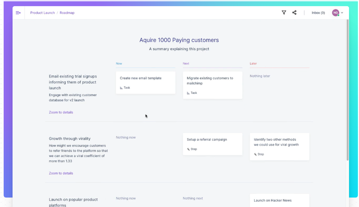This screenshot has width=359, height=207.
Task: Open Inbox (0) in the header
Action: pyautogui.click(x=318, y=13)
